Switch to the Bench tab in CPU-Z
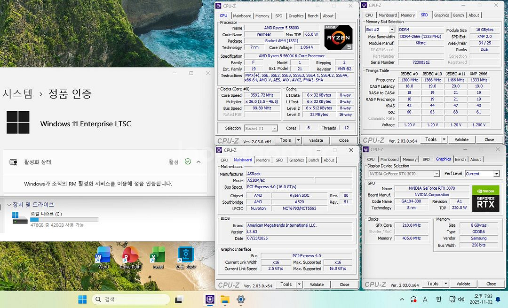This screenshot has height=308, width=508. tap(313, 15)
